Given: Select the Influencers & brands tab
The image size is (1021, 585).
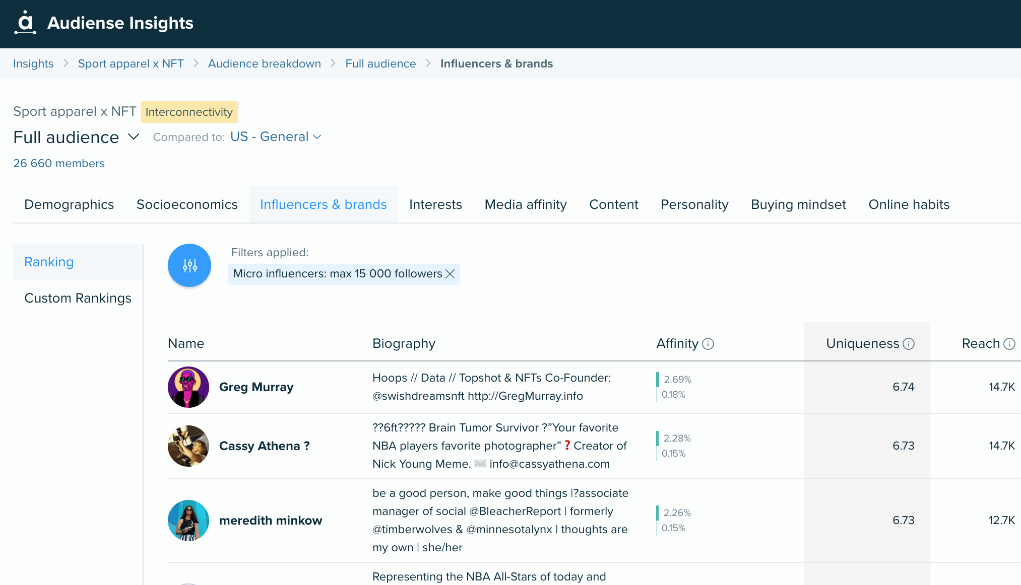Looking at the screenshot, I should pyautogui.click(x=324, y=204).
